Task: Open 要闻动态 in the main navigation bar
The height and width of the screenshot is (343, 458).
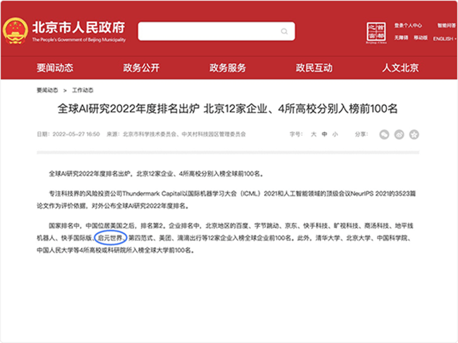Action: [55, 68]
